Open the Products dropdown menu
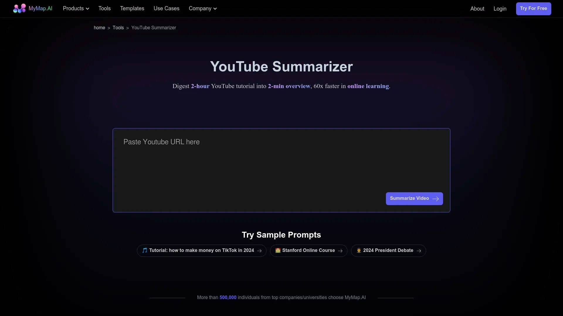Screen dimensions: 563x316 [76, 8]
